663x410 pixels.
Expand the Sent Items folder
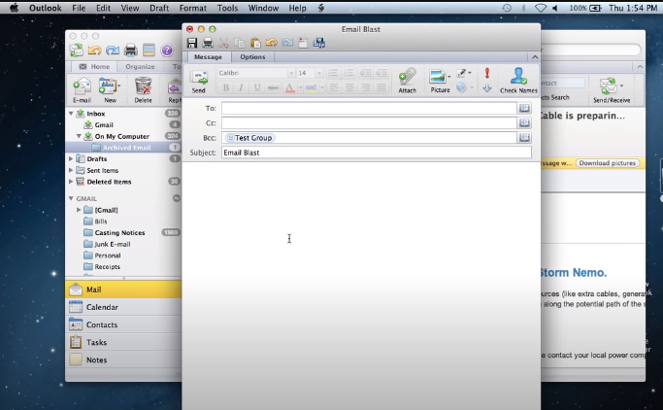tap(71, 170)
